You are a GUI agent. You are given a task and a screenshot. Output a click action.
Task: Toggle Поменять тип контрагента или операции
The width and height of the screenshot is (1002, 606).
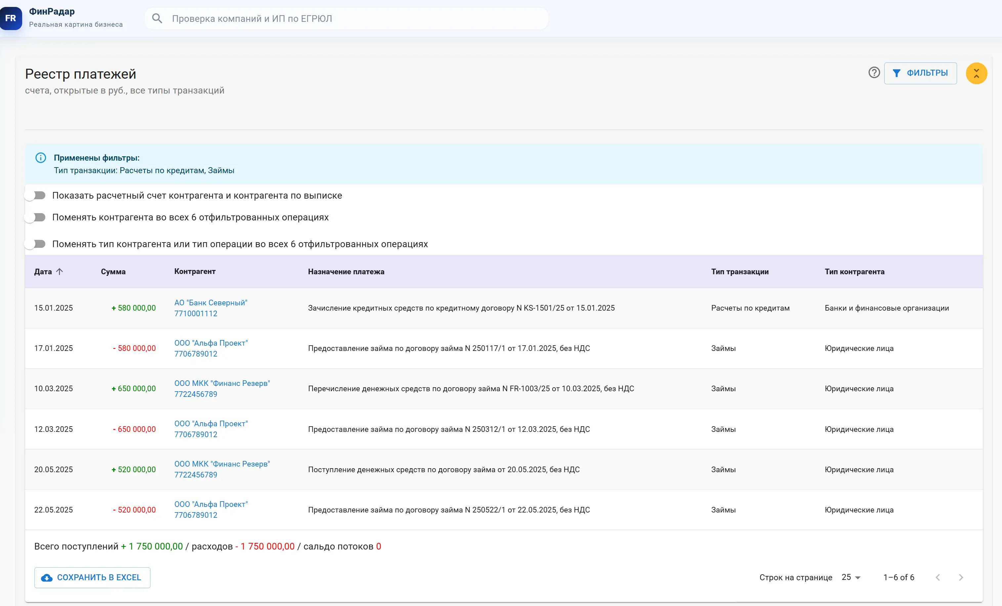click(x=35, y=244)
